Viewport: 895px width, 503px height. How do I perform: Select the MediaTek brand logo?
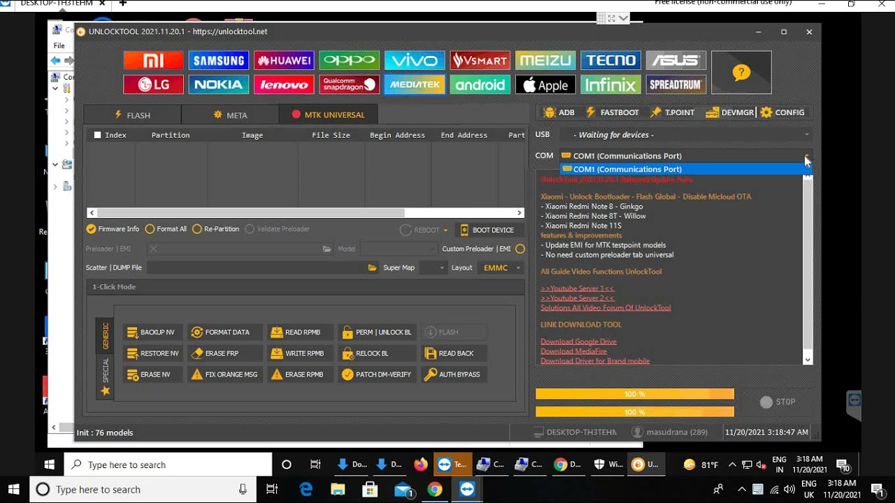pyautogui.click(x=415, y=85)
